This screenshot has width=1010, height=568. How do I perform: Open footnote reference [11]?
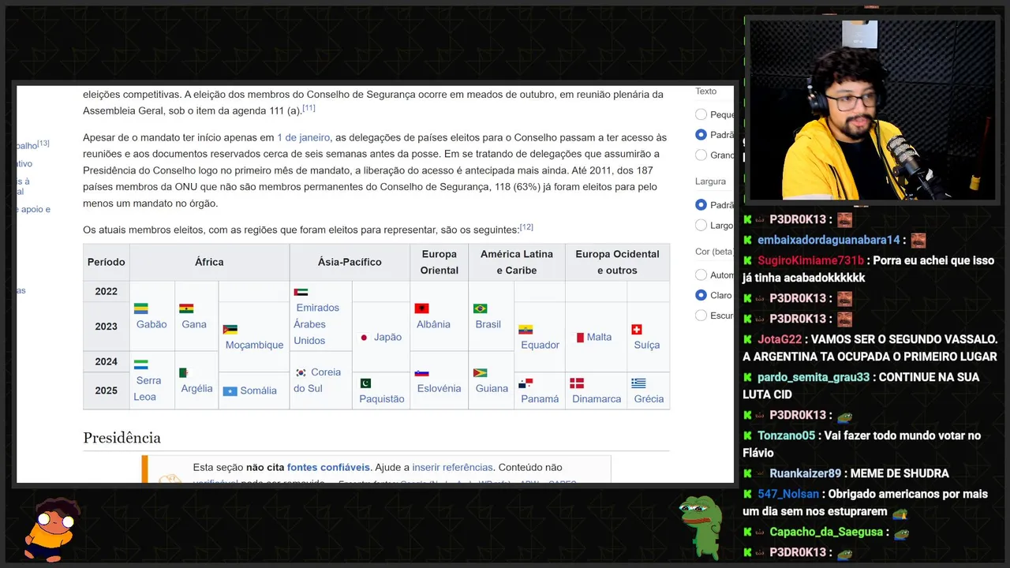tap(309, 108)
